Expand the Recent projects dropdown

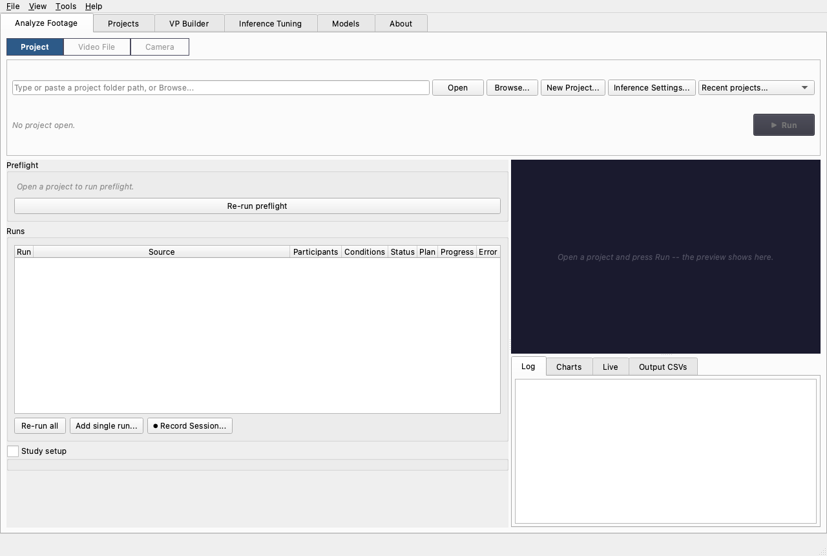pos(757,88)
